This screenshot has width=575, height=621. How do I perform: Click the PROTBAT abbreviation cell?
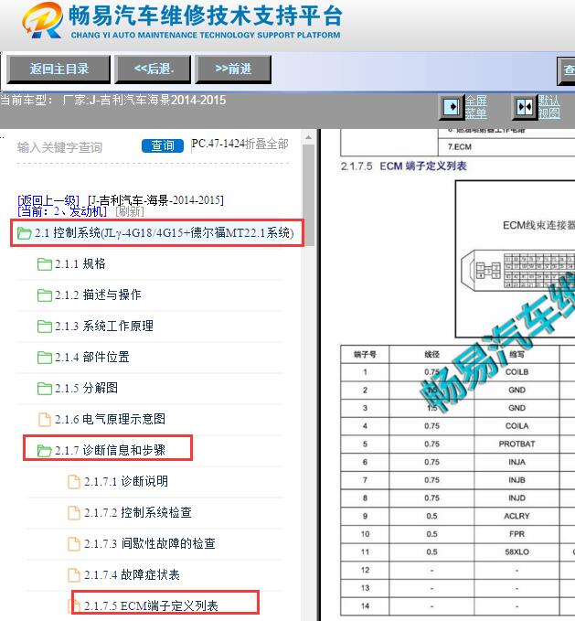pyautogui.click(x=516, y=444)
